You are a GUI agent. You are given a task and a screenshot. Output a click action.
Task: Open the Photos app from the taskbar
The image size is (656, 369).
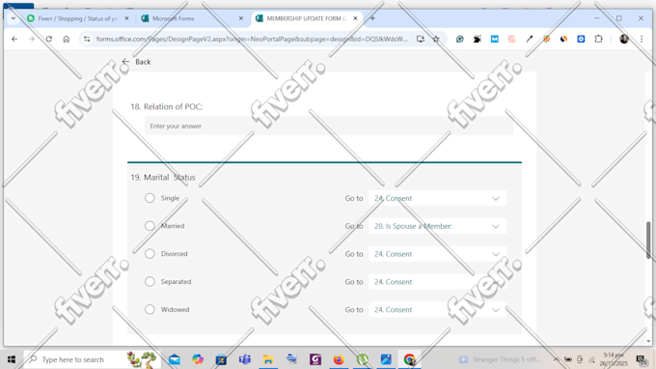point(386,359)
